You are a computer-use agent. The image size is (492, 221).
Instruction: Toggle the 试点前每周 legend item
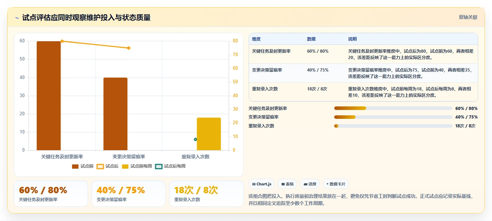click(137, 166)
